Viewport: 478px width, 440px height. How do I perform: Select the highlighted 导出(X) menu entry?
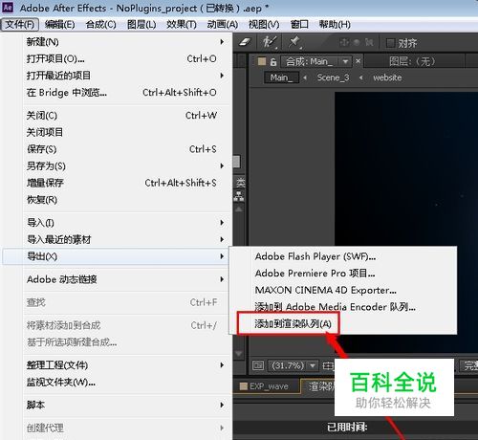pyautogui.click(x=116, y=256)
